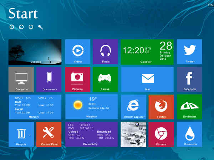Click the key lock icon
214x160 pixels.
(x=40, y=27)
